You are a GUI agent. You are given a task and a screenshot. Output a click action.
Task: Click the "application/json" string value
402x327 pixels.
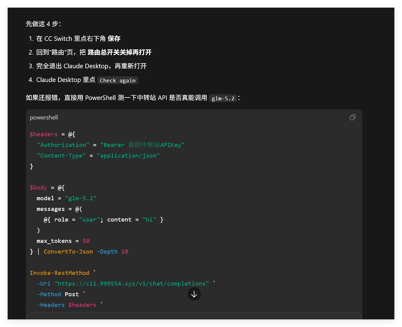[128, 155]
